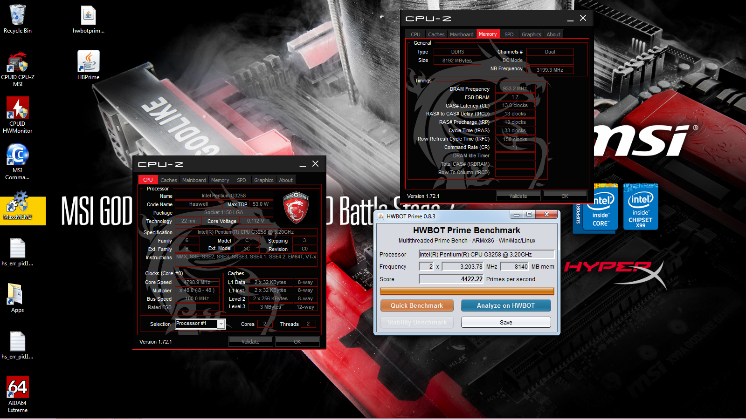This screenshot has width=746, height=419.
Task: Click the Socket 1150 LGA package value
Action: click(x=224, y=212)
